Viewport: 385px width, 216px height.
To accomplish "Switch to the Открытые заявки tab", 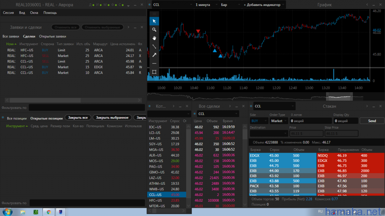I will click(53, 36).
